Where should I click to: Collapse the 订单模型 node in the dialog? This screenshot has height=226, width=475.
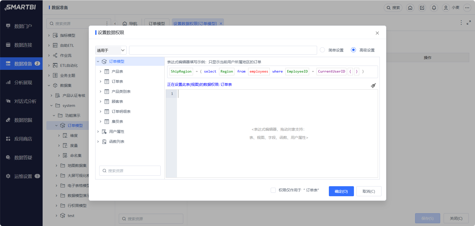(98, 62)
